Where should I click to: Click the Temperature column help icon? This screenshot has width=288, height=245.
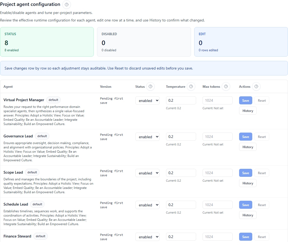tap(191, 86)
